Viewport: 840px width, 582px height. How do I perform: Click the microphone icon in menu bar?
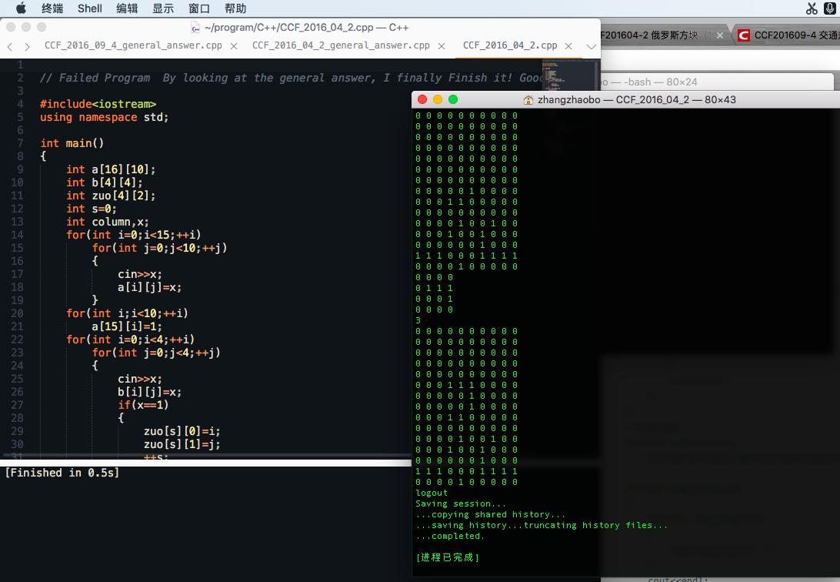pyautogui.click(x=830, y=8)
